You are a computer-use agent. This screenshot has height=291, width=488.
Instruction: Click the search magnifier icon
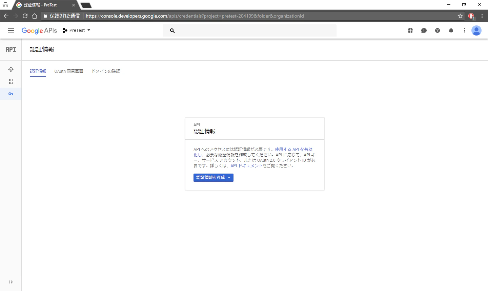click(x=172, y=30)
